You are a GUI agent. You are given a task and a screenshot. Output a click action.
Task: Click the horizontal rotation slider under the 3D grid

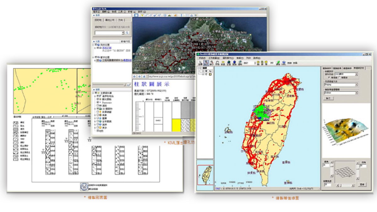tap(345, 185)
